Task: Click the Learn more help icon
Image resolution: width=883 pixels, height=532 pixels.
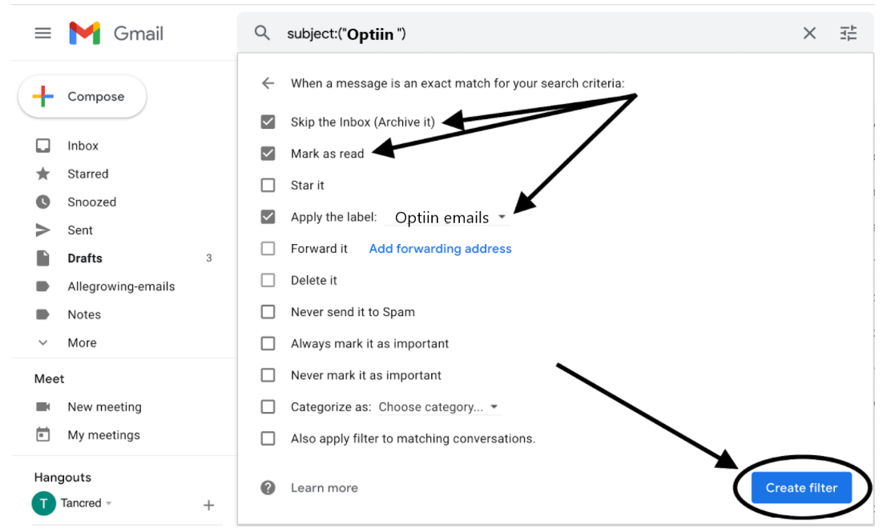Action: [268, 487]
